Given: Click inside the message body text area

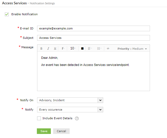Looking at the screenshot, I should click(93, 76).
